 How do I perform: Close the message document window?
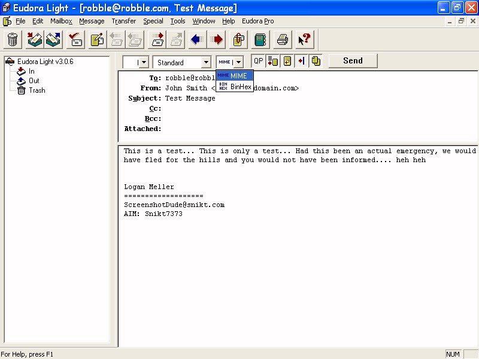(473, 22)
